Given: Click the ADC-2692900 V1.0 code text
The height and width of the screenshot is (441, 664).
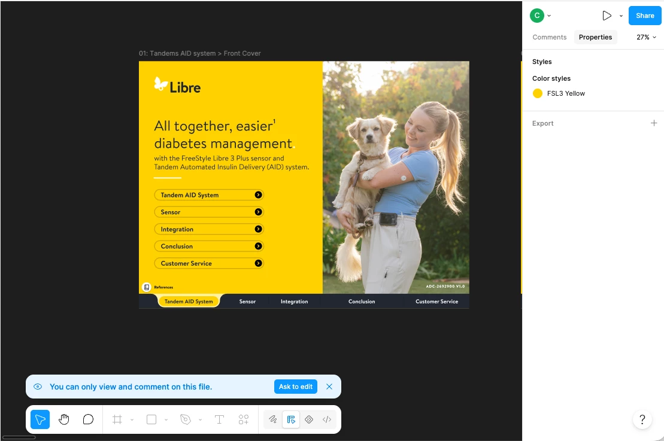Looking at the screenshot, I should tap(445, 286).
